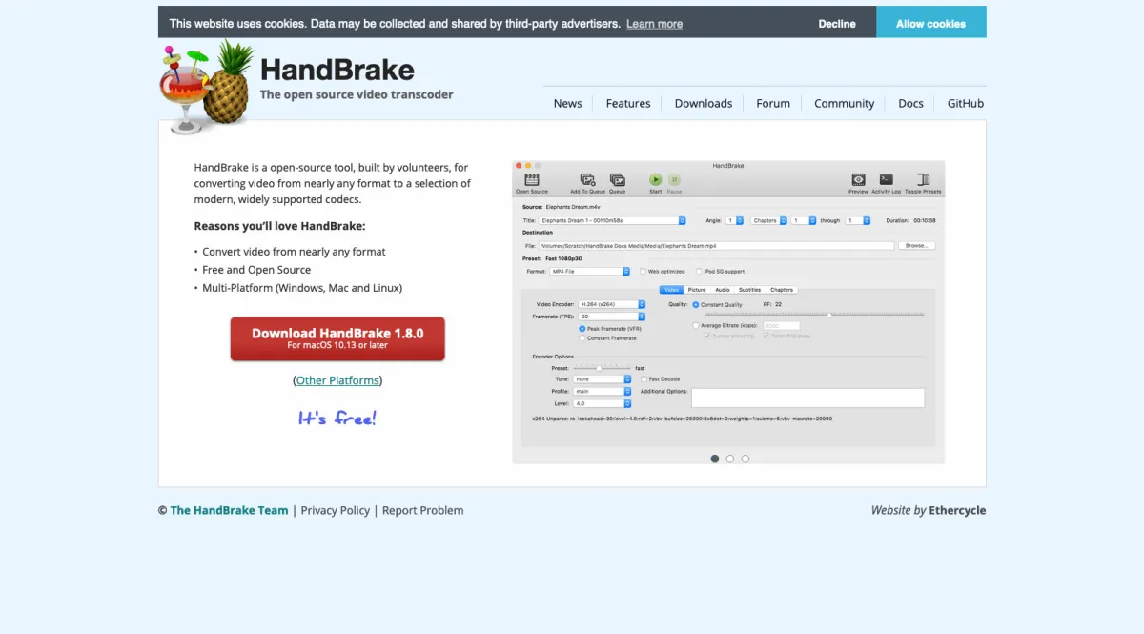Open the Angle dropdown
Screen dimensions: 1144x634
[x=735, y=220]
